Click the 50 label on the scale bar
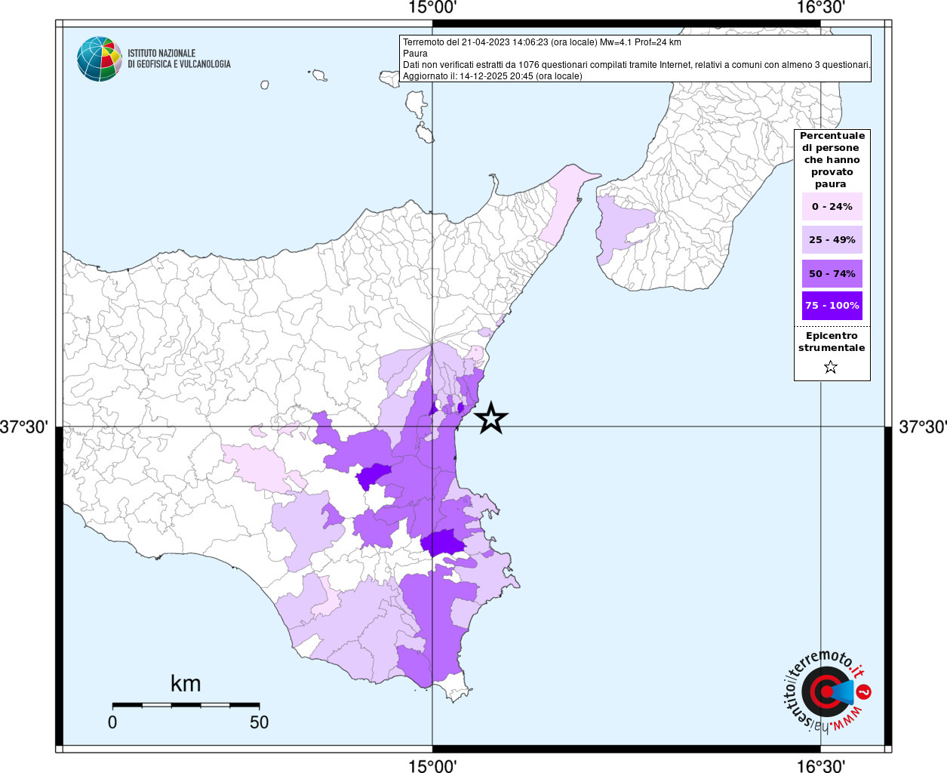Image resolution: width=947 pixels, height=773 pixels. [x=259, y=722]
